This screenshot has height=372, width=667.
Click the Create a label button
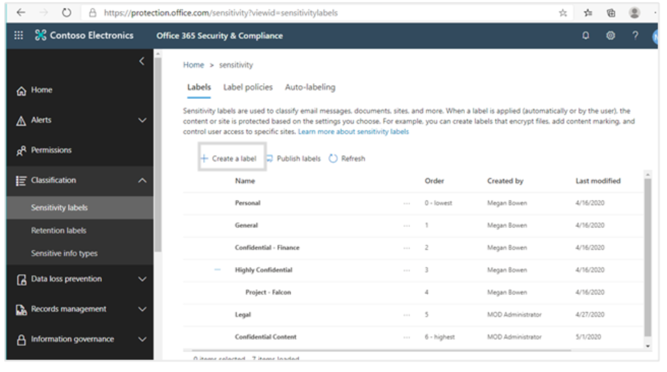(231, 158)
